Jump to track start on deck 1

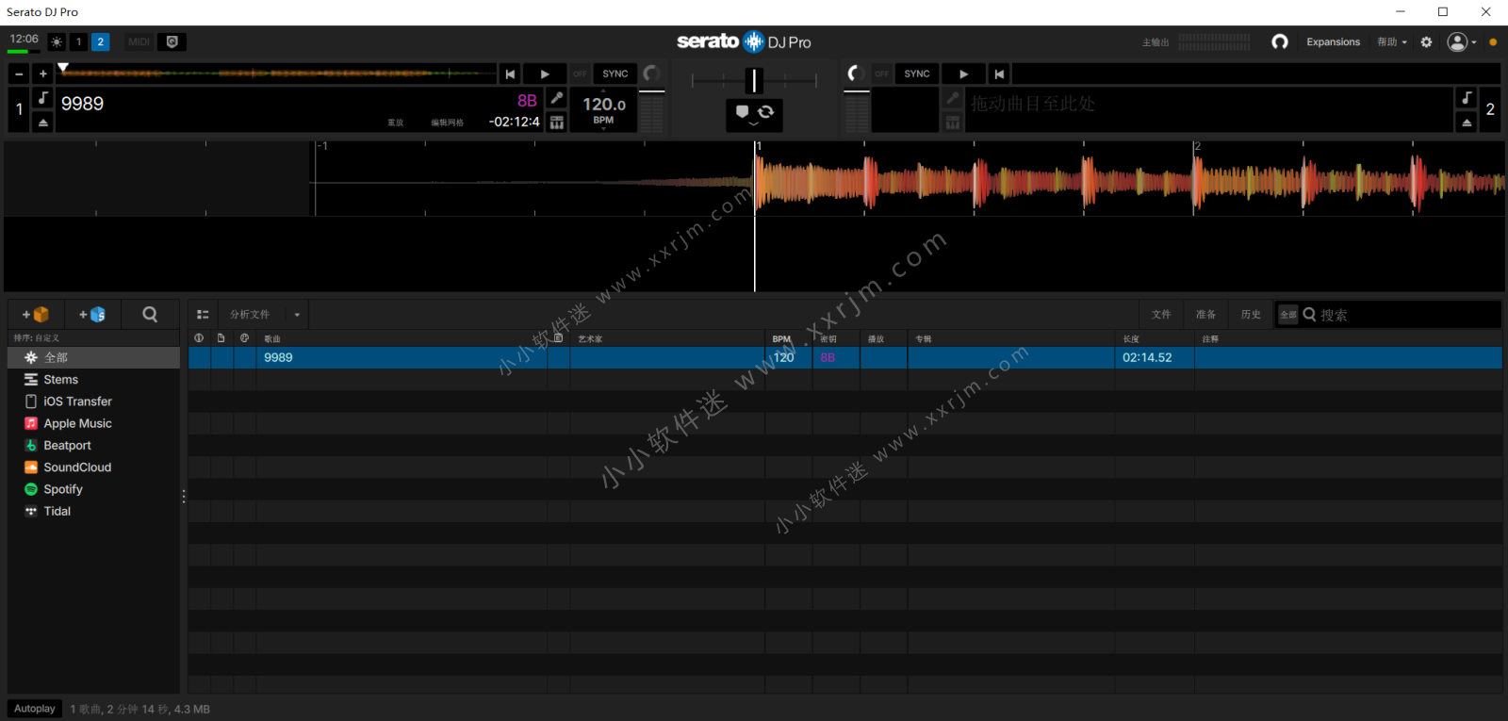pos(510,74)
